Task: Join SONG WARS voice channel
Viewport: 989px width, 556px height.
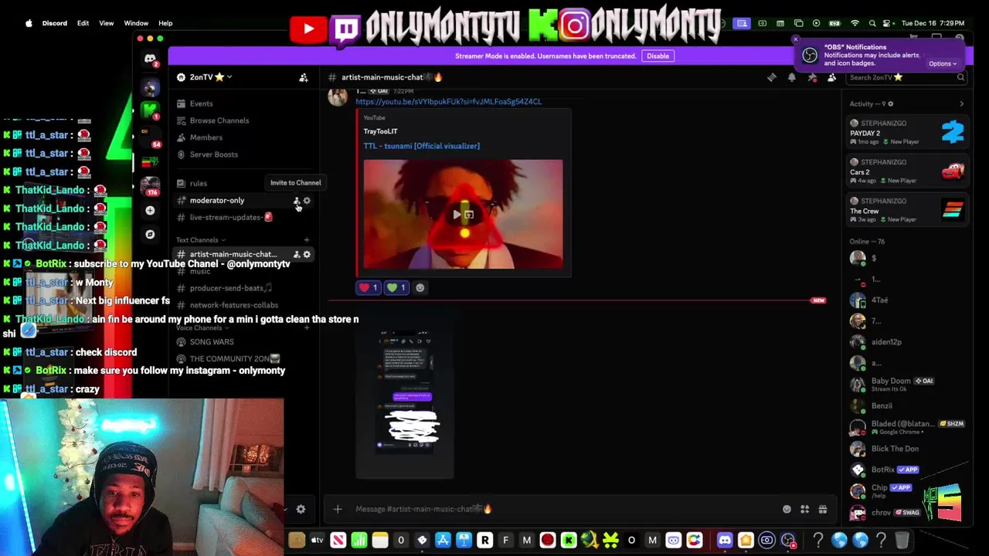Action: [x=211, y=342]
